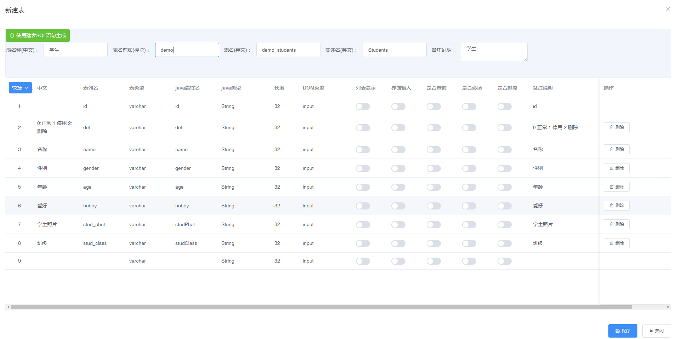
Task: Delete the hobby row
Action: click(x=617, y=206)
